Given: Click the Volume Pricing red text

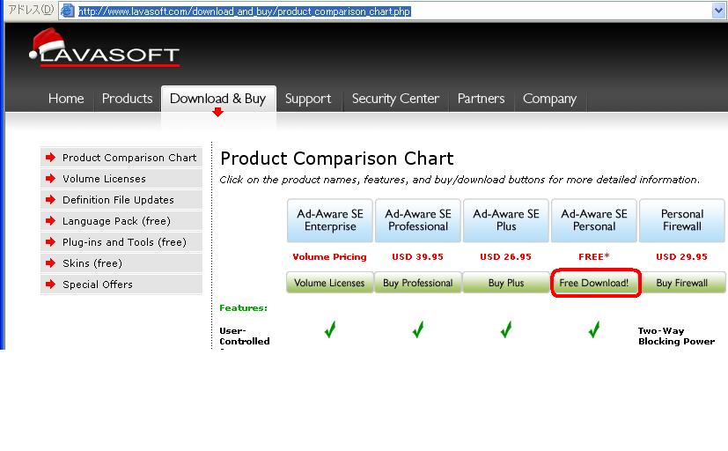Looking at the screenshot, I should (x=329, y=256).
